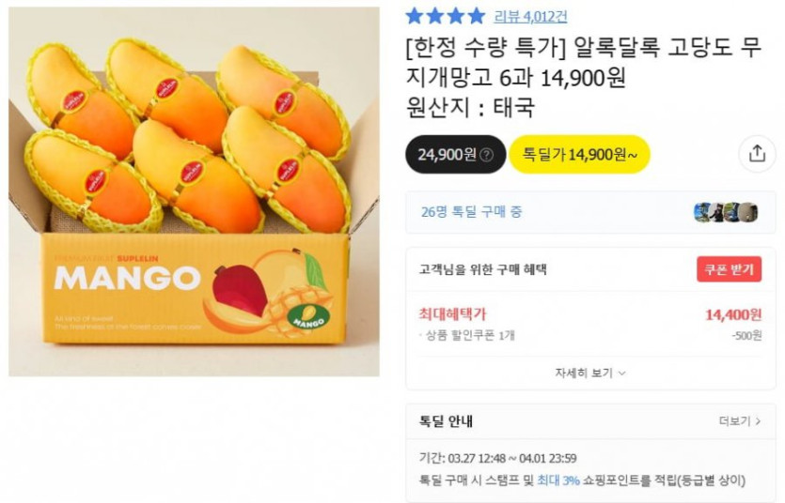Screen dimensions: 785x503
Task: Click the blue star rating icons
Action: 445,16
